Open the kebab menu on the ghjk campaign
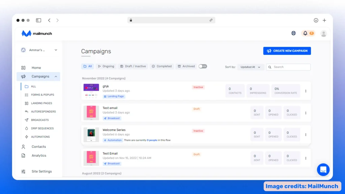 point(306,91)
